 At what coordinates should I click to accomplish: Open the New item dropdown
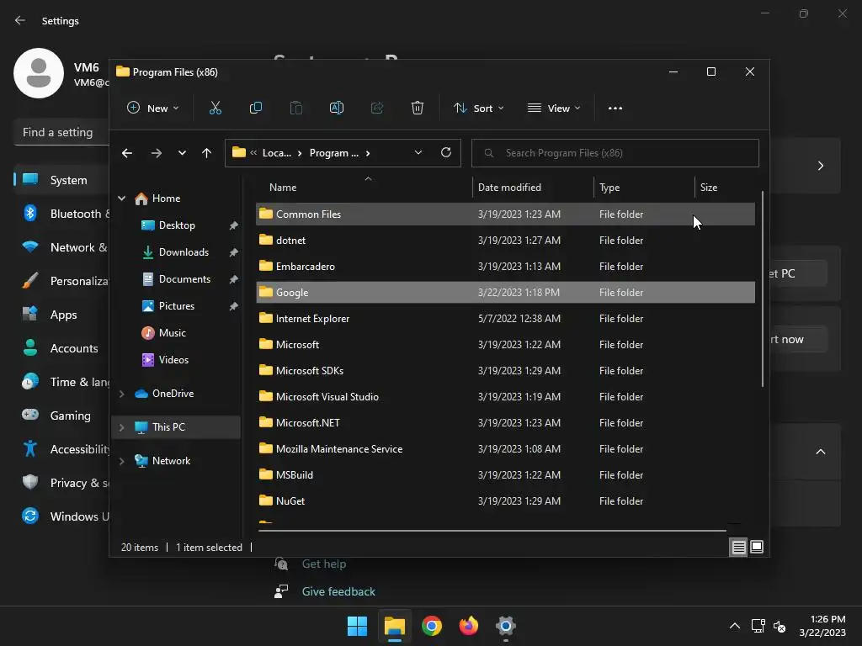point(153,109)
